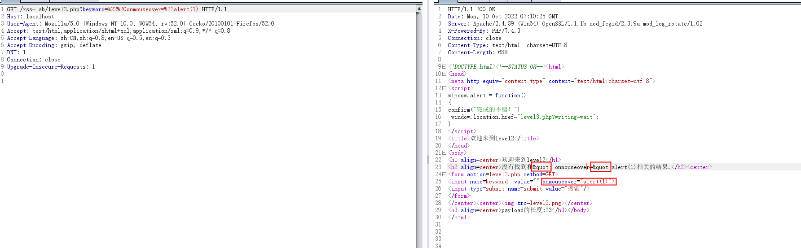Viewport: 801px width, 248px height.
Task: Click the Host: localhost header
Action: coord(31,17)
